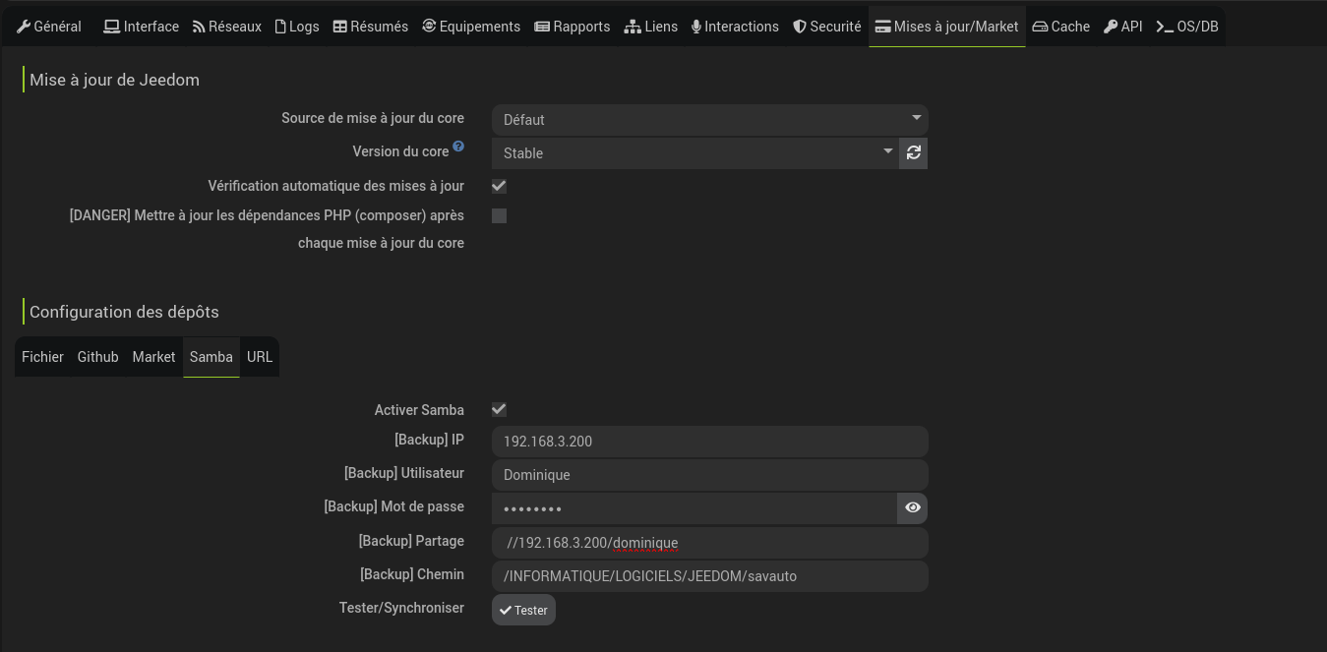Switch to the Equipements tab
1327x652 pixels.
click(x=471, y=27)
